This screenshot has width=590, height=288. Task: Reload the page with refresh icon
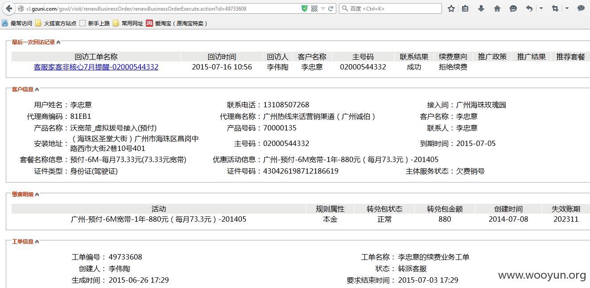331,8
